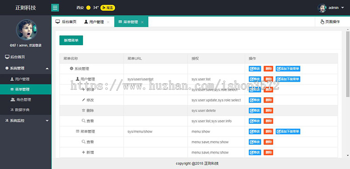Screen dimensions: 350x169
Task: Click the trash icon beside 删除 in table
Action: pyautogui.click(x=84, y=110)
